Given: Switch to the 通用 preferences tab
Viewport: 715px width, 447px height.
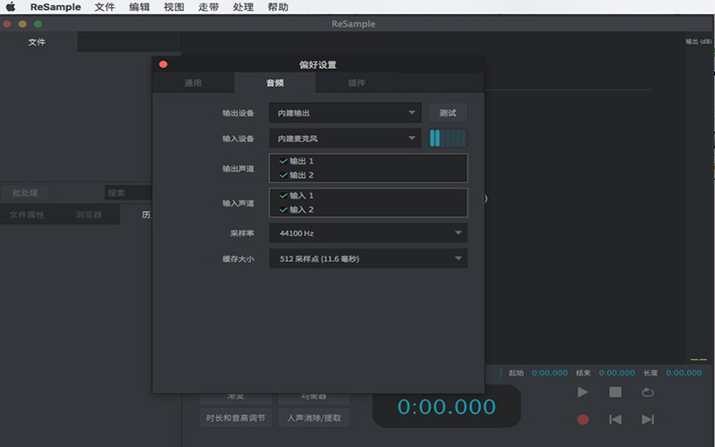Looking at the screenshot, I should (193, 83).
